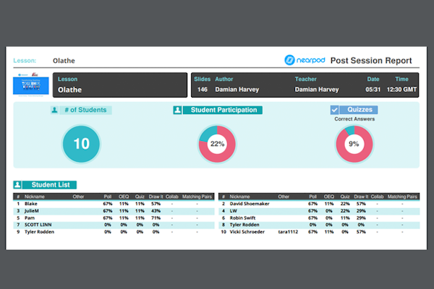Click the 9% quiz correct answers chart
This screenshot has height=289, width=434.
[x=354, y=144]
